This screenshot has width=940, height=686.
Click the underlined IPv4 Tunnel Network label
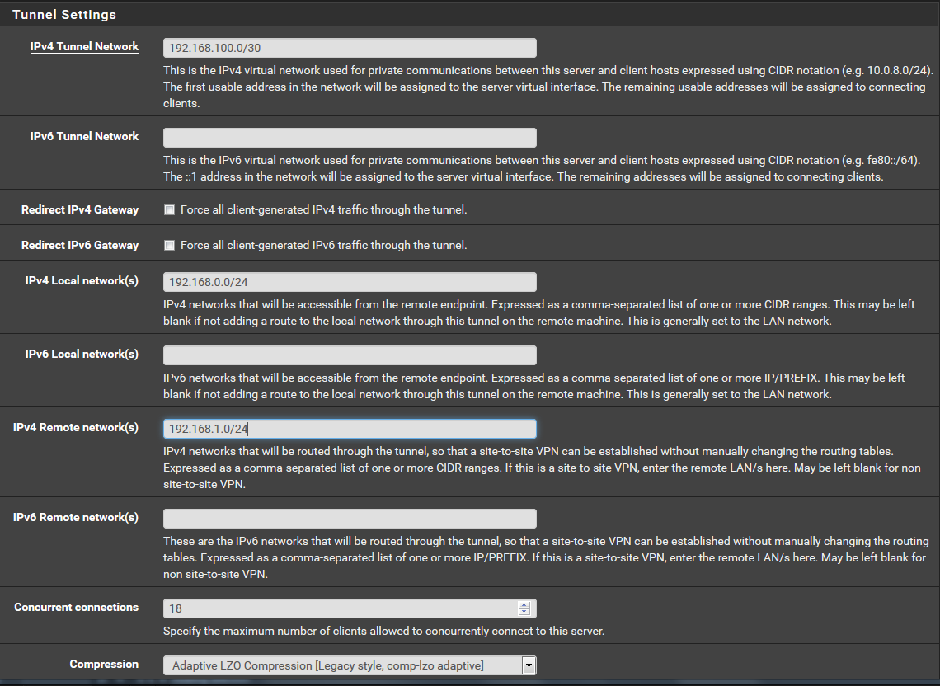pos(84,47)
